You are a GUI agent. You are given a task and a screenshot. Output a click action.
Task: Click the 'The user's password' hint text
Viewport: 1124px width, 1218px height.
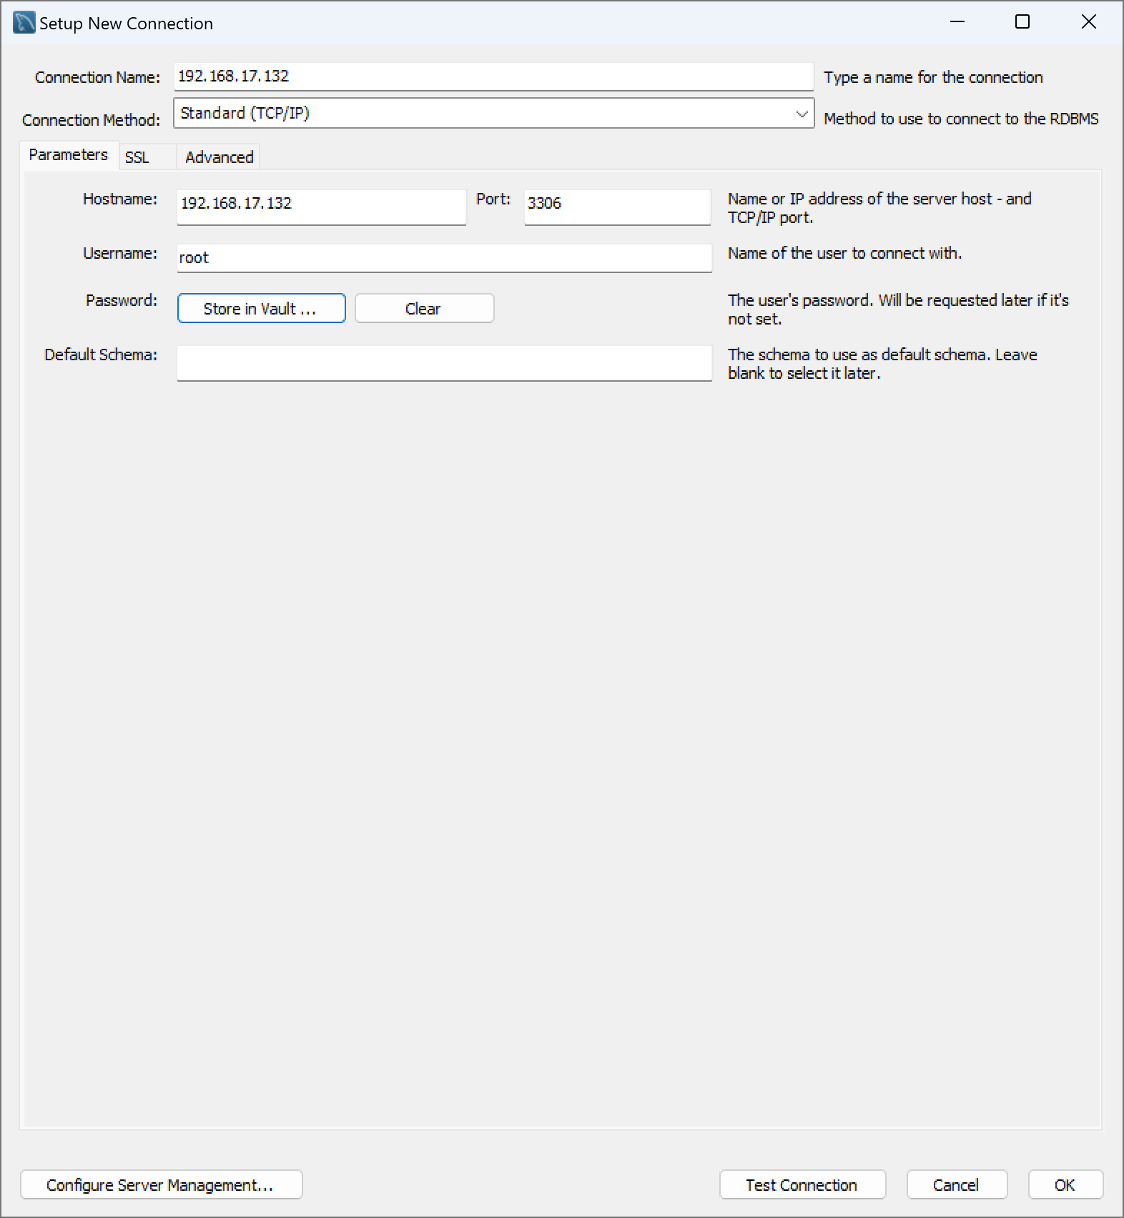tap(898, 310)
